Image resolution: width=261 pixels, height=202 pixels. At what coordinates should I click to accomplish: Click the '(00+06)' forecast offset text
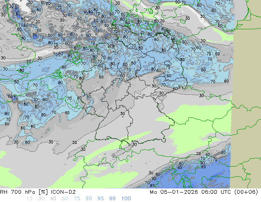(246, 192)
